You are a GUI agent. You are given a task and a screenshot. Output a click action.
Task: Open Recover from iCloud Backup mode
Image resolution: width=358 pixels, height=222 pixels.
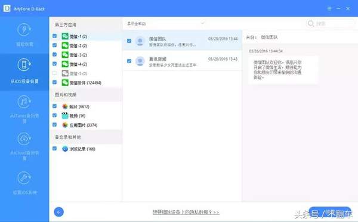pos(24,146)
